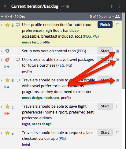Image resolution: width=126 pixels, height=149 pixels.
Task: Select checkbox for hotel room preferences story
Action: [x=118, y=25]
